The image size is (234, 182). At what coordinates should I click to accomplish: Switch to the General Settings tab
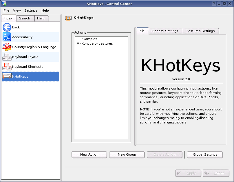pyautogui.click(x=165, y=31)
